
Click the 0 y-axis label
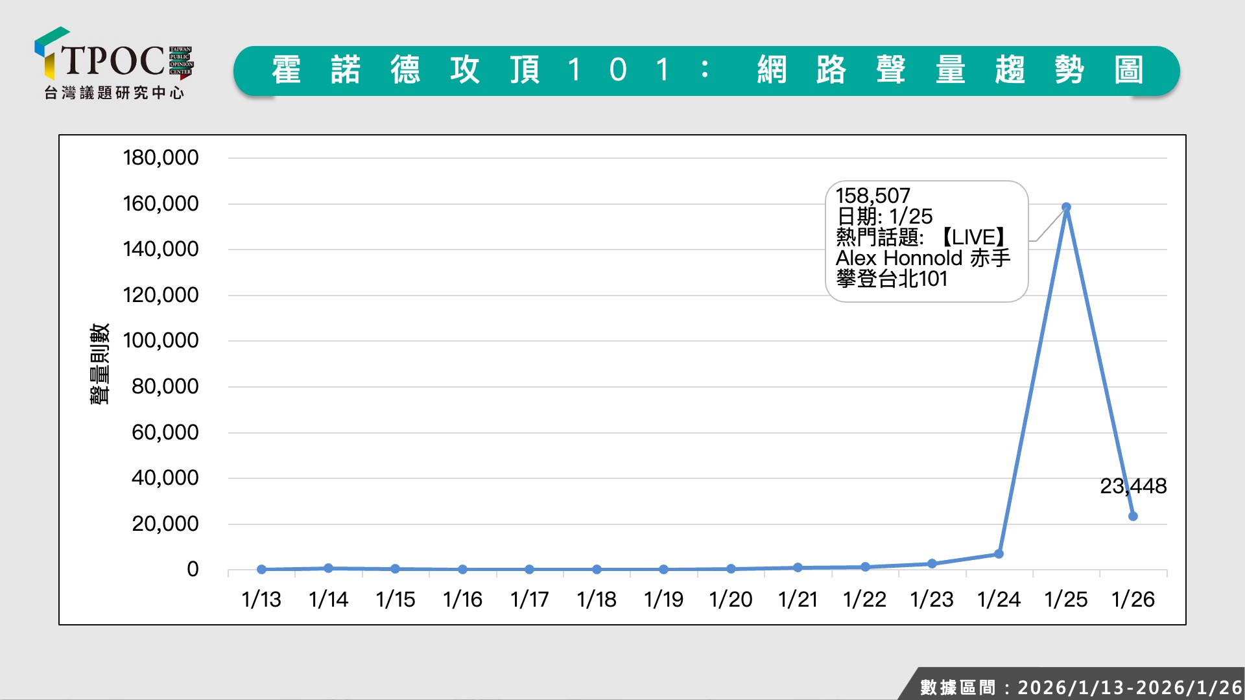point(193,569)
